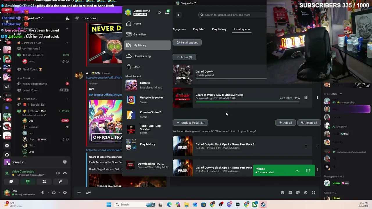Open Home in Xbox sidebar
Image resolution: width=372 pixels, height=209 pixels.
pos(147,24)
